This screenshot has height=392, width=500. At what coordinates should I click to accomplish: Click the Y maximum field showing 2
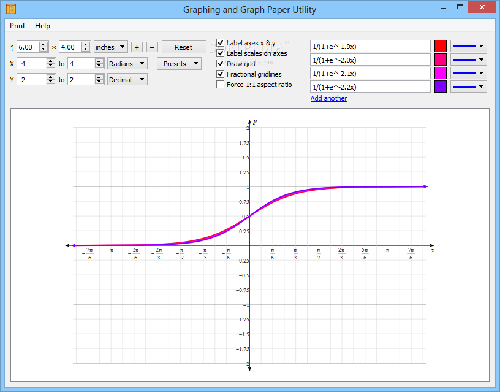pyautogui.click(x=81, y=80)
